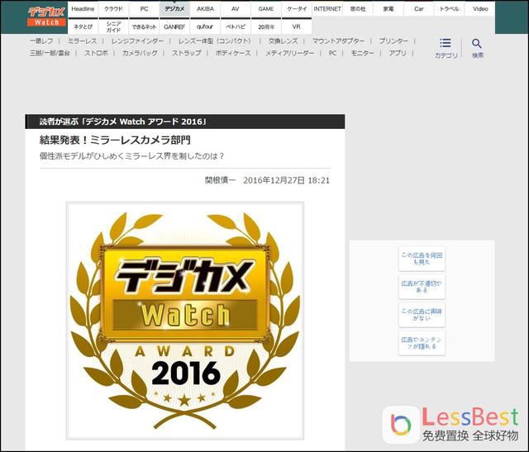Open the モニター category link
This screenshot has width=529, height=452.
tap(362, 53)
